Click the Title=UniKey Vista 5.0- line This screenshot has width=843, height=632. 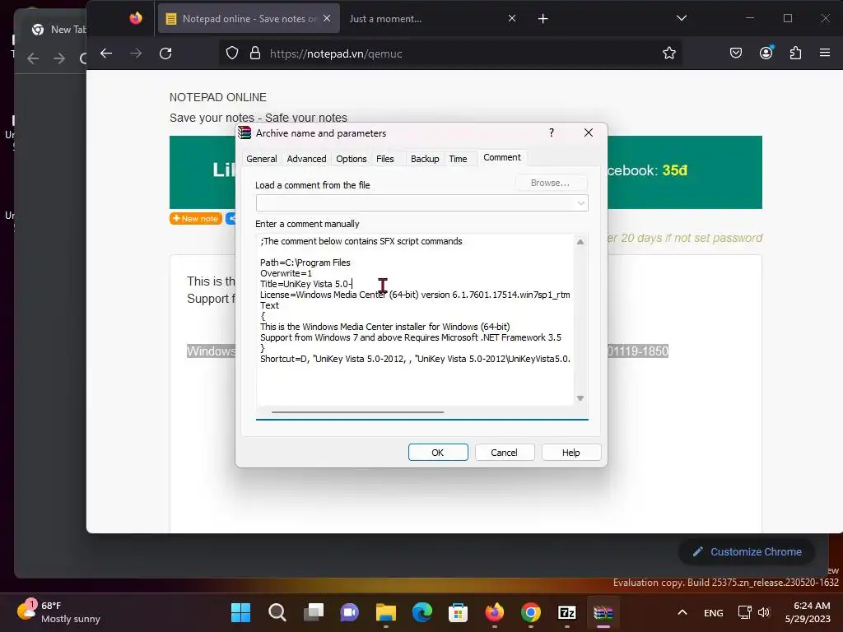[306, 284]
